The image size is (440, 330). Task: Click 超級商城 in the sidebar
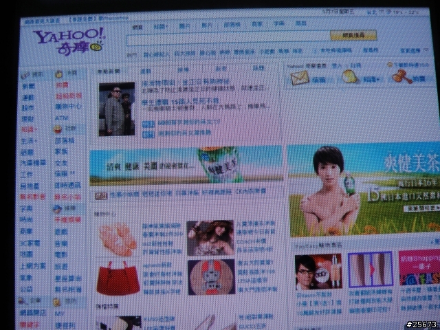[x=69, y=96]
